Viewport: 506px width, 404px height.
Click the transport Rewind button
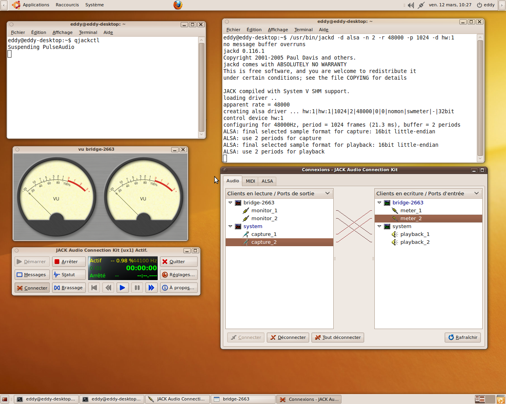pyautogui.click(x=108, y=288)
